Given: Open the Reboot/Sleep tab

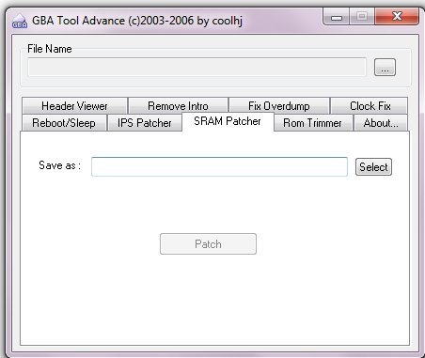Looking at the screenshot, I should (x=64, y=123).
